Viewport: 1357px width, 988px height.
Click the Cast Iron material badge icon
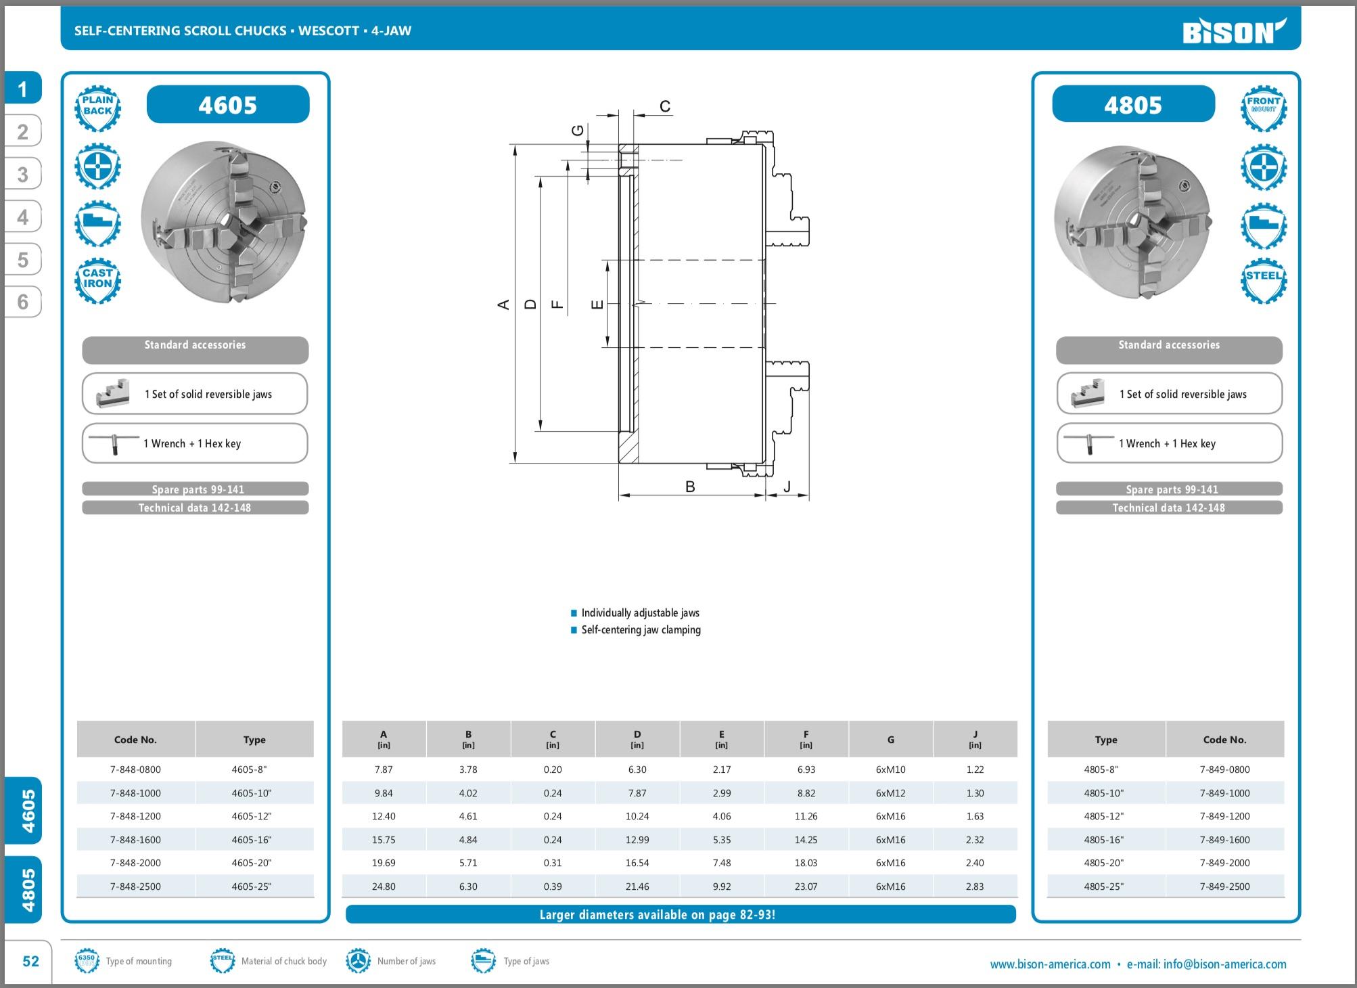point(97,280)
